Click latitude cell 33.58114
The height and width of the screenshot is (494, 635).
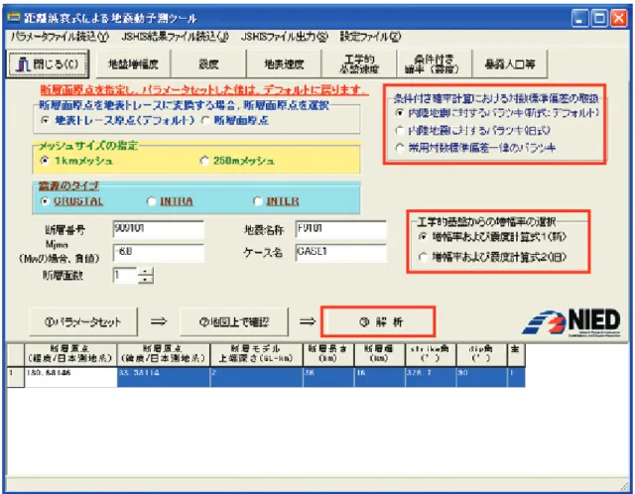164,377
